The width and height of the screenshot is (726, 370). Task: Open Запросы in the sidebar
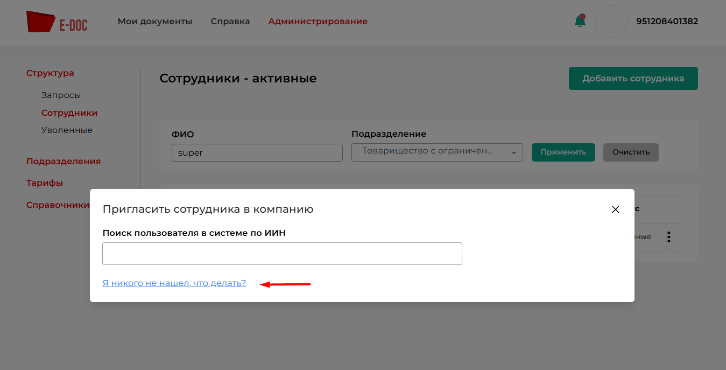click(61, 95)
